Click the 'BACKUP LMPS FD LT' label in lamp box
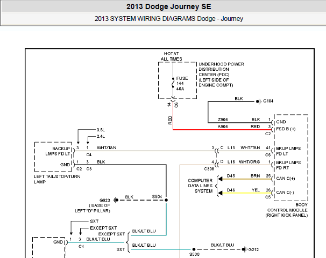The image size is (326, 258). (58, 151)
